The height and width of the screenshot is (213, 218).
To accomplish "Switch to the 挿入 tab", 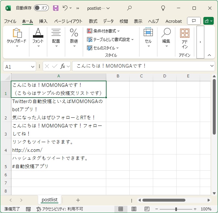I will pos(43,21).
